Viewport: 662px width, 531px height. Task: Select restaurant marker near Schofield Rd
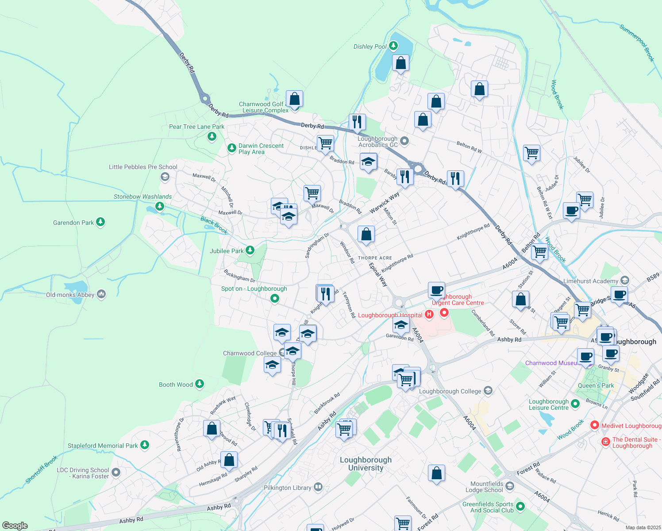click(282, 431)
